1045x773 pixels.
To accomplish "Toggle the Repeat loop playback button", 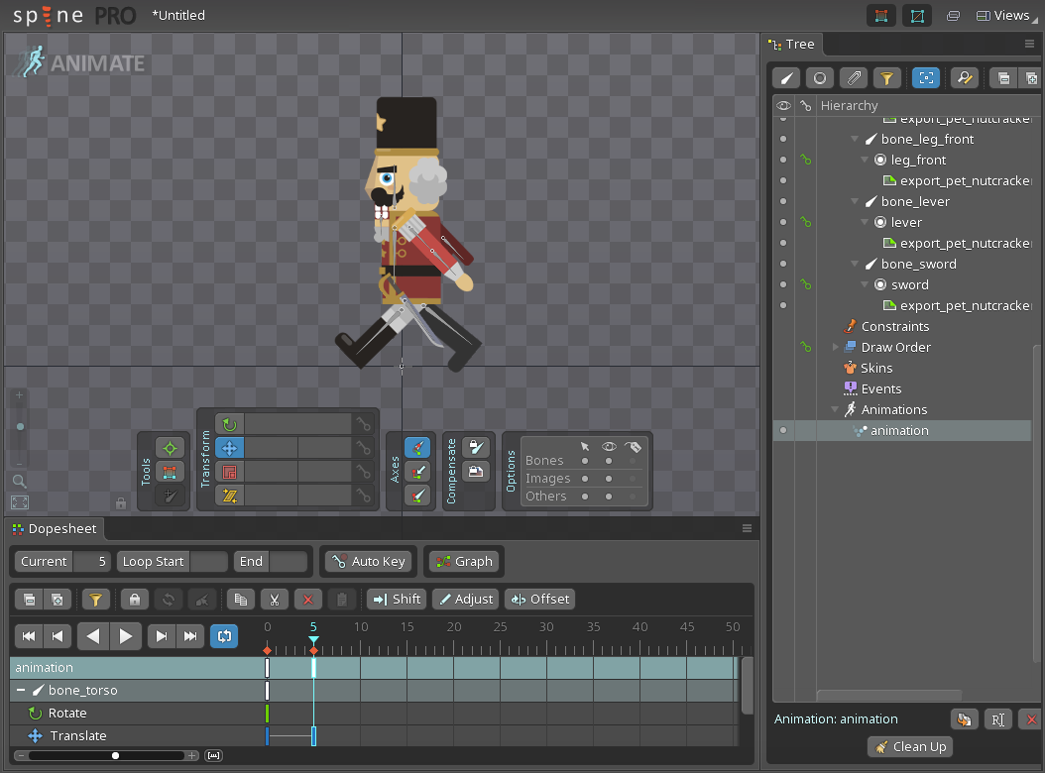I will [x=223, y=636].
